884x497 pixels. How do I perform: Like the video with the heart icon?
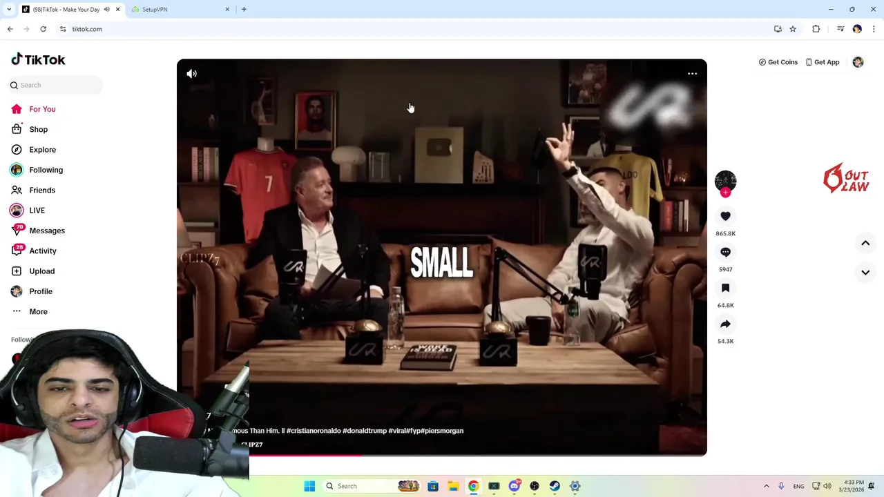[x=725, y=216]
